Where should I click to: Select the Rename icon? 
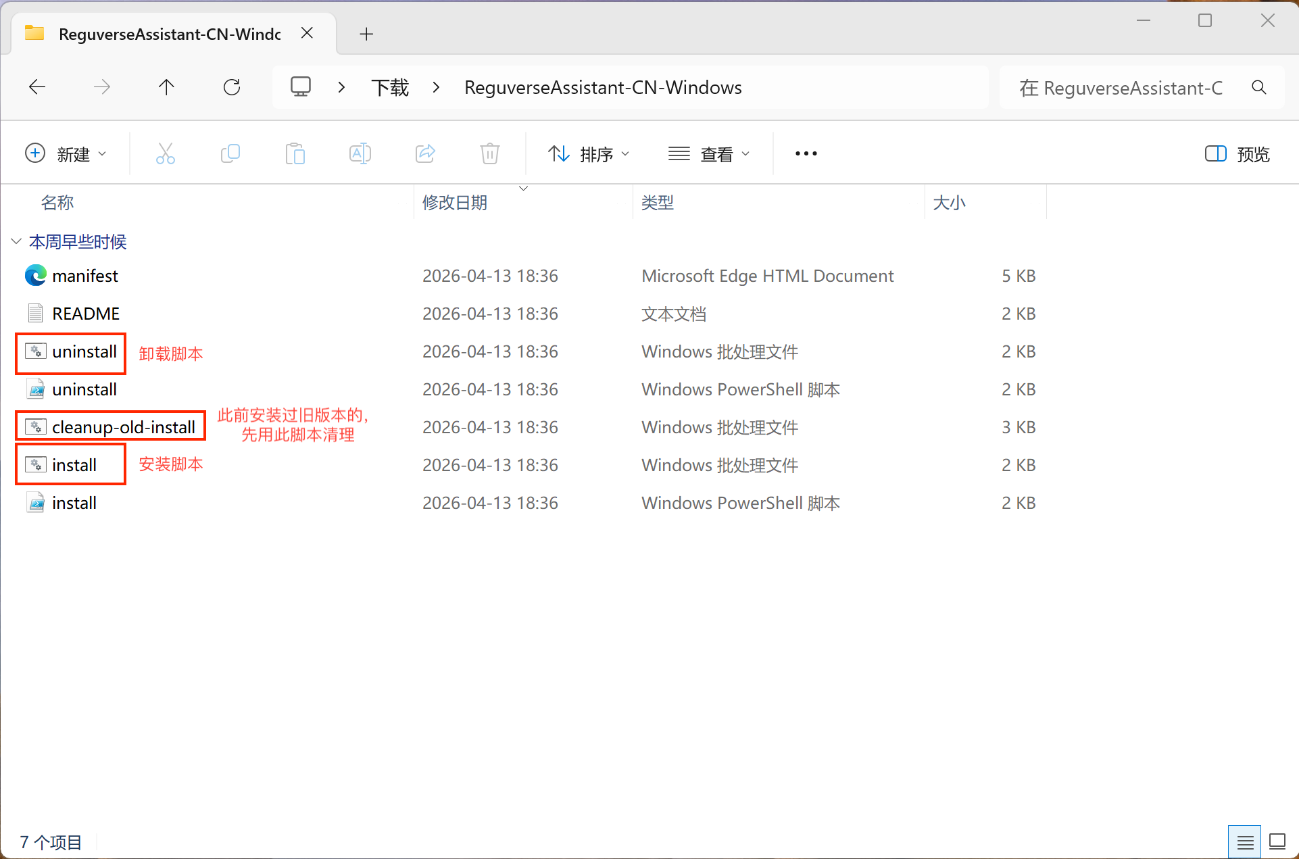pyautogui.click(x=360, y=153)
